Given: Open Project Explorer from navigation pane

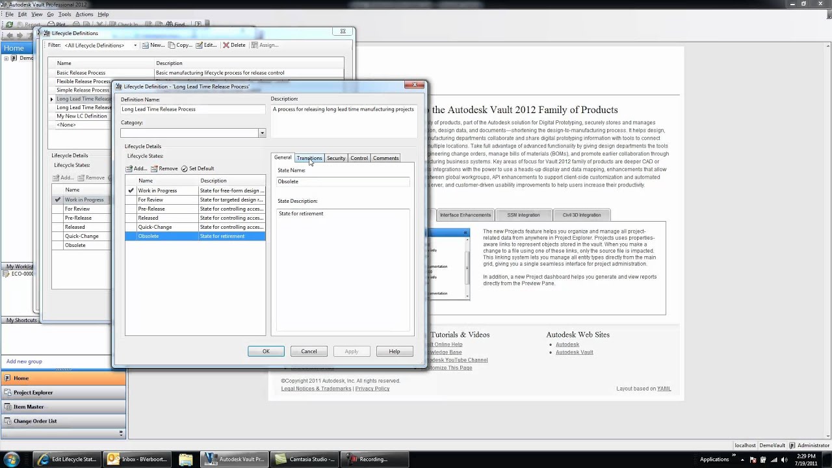Looking at the screenshot, I should [x=63, y=392].
